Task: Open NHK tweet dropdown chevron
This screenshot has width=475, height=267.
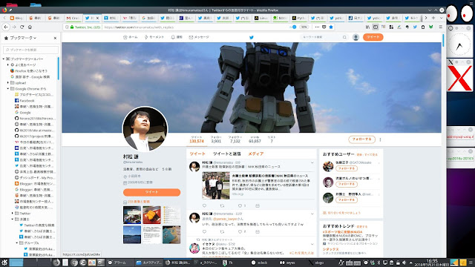Action: (x=312, y=162)
